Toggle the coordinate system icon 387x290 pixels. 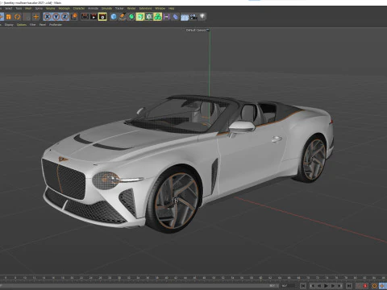74,17
